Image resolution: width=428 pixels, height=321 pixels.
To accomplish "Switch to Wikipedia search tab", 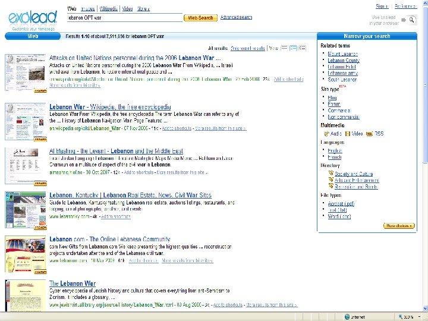I will (x=108, y=9).
